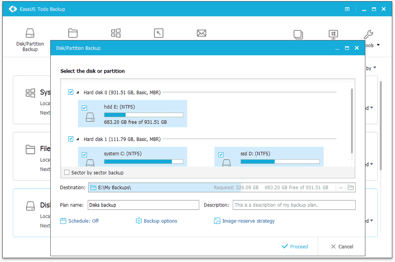Enable Sector by sector backup
395x262 pixels.
tap(67, 172)
